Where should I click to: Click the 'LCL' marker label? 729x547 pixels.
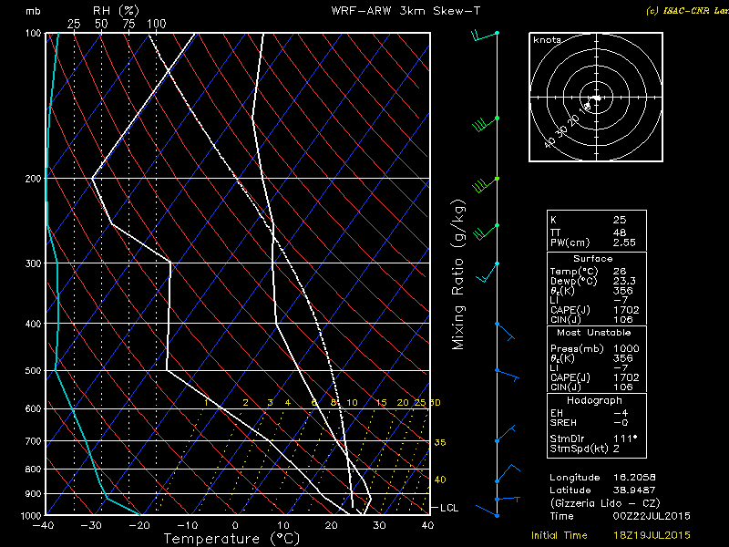pos(449,508)
